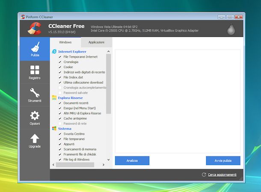Uncheck Svuota Cestino

tap(60, 134)
